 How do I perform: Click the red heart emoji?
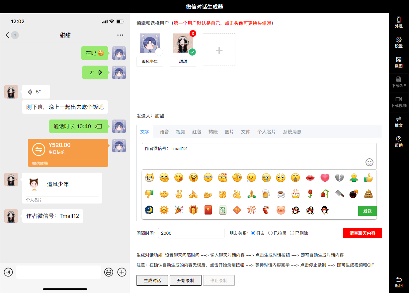pyautogui.click(x=325, y=178)
